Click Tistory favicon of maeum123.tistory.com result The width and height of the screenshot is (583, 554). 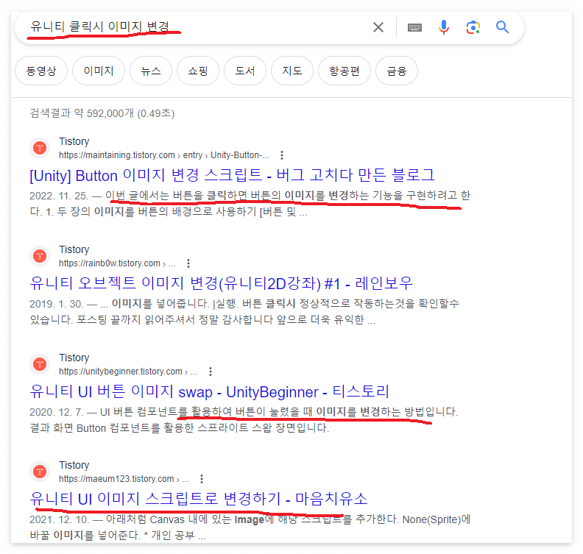tap(40, 472)
